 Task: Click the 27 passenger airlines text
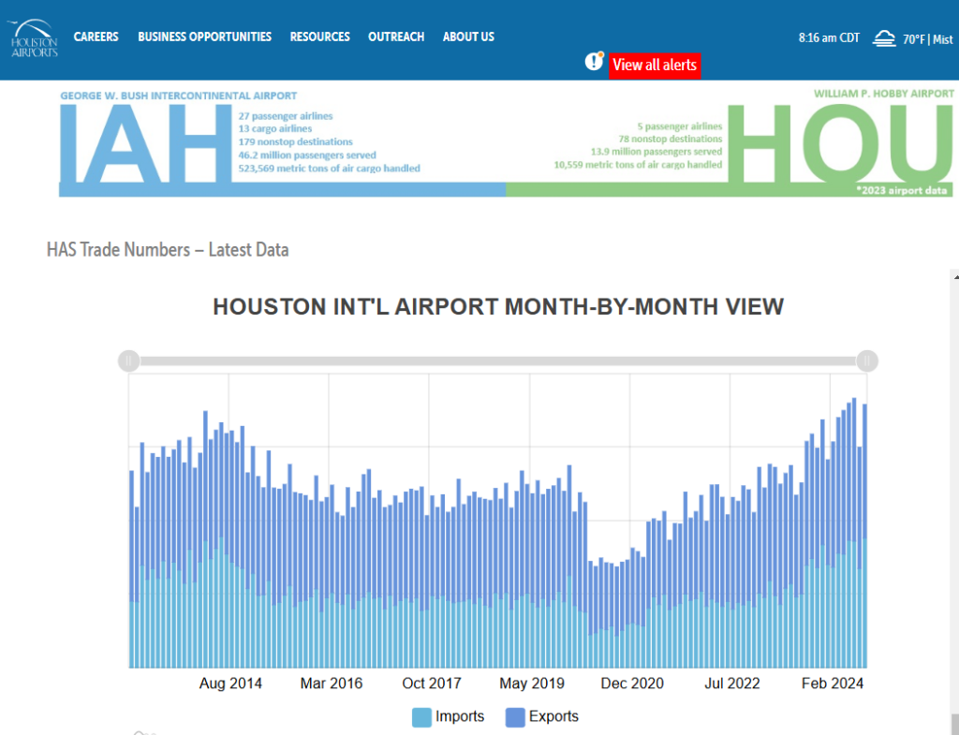[x=286, y=115]
